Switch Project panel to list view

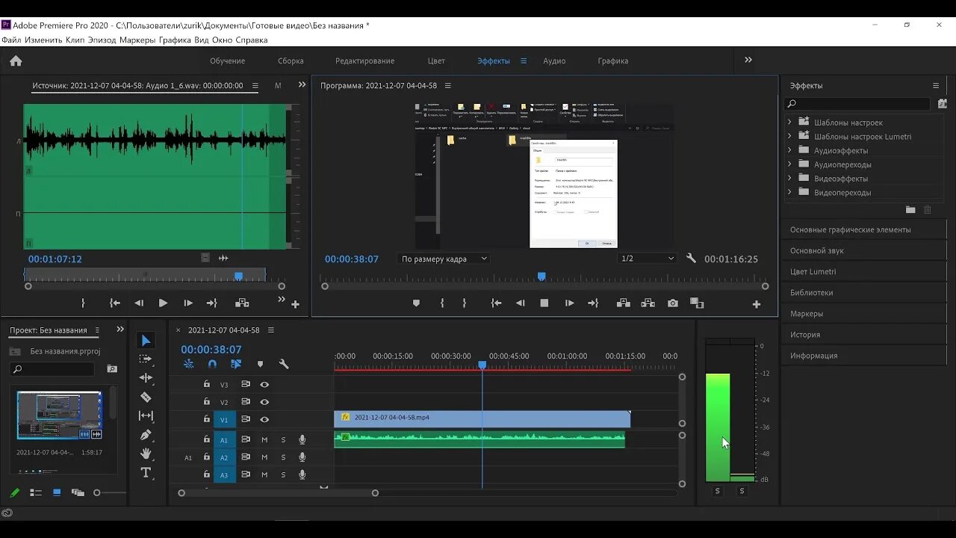[35, 492]
